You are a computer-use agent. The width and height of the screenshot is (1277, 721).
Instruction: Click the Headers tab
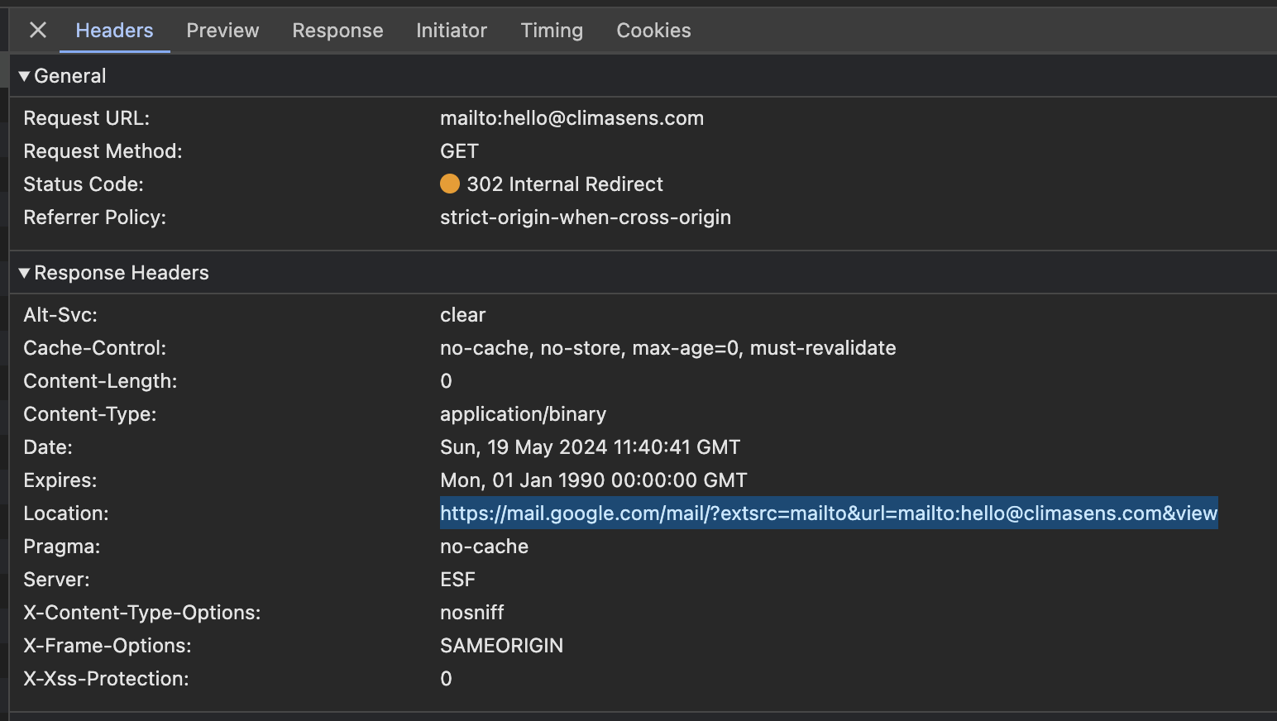(114, 31)
